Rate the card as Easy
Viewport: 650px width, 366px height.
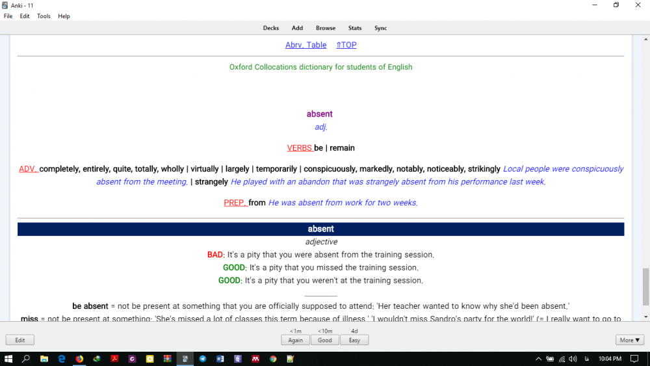point(354,340)
